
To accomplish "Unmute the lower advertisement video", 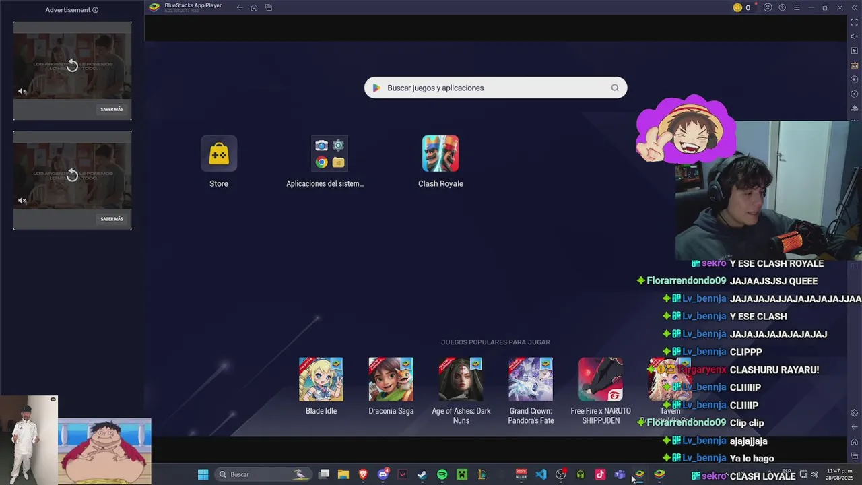I will 22,200.
